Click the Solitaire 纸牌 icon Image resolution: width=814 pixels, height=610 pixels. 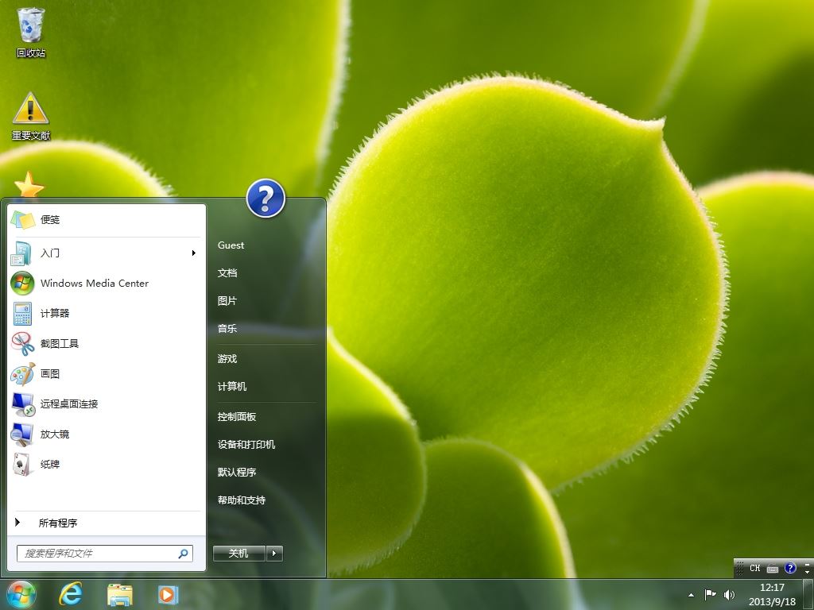21,464
